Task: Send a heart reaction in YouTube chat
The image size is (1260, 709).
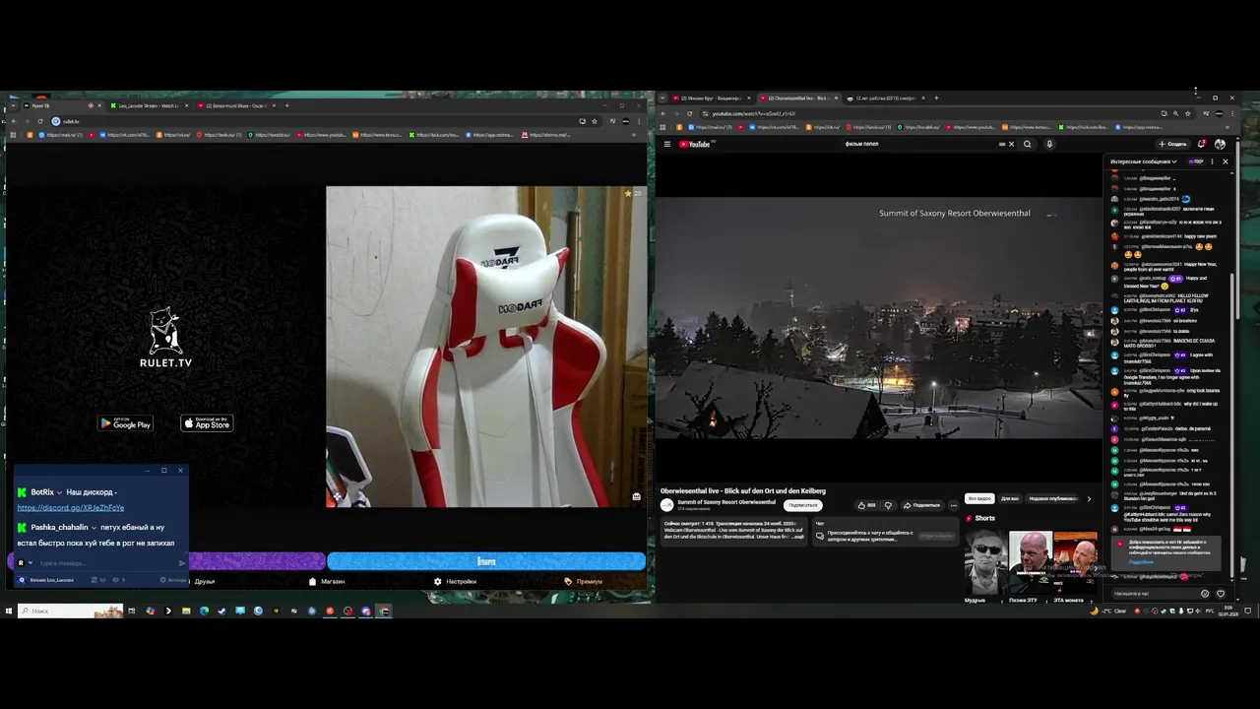Action: (1222, 594)
